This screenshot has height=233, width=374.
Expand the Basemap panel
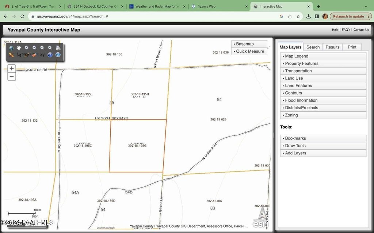click(249, 44)
